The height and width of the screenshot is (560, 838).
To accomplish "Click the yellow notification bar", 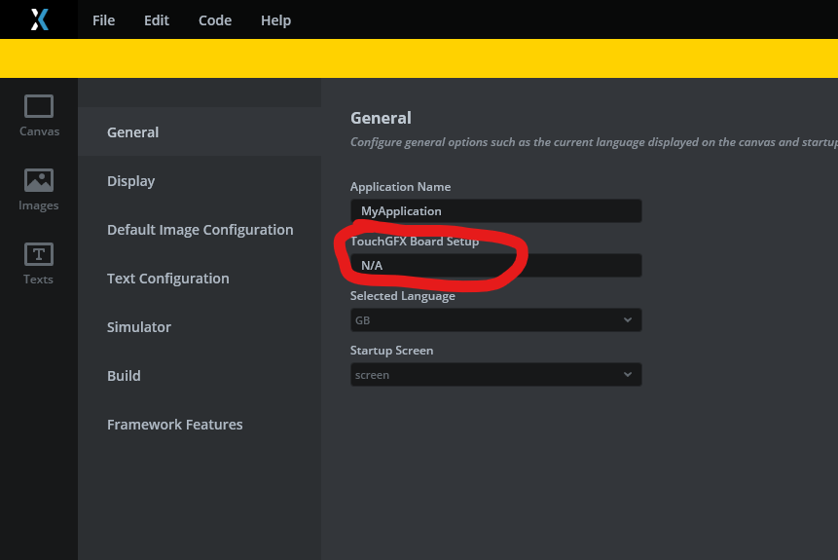I will [419, 58].
